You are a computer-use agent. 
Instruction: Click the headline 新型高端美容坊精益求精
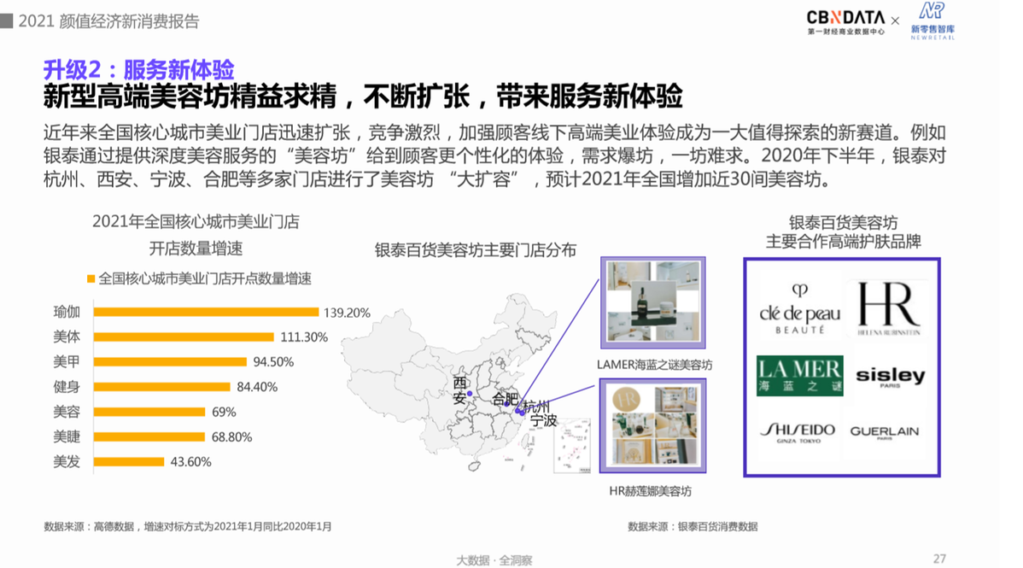[190, 96]
